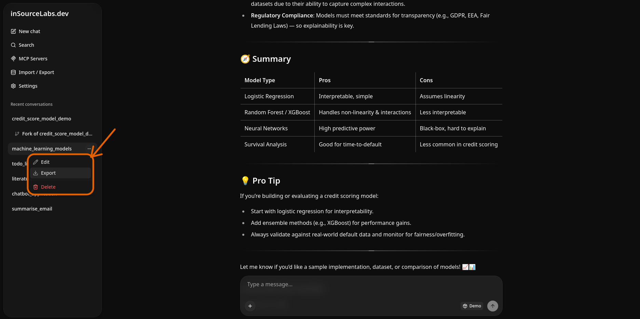Click the send arrow button
This screenshot has width=640, height=319.
493,306
